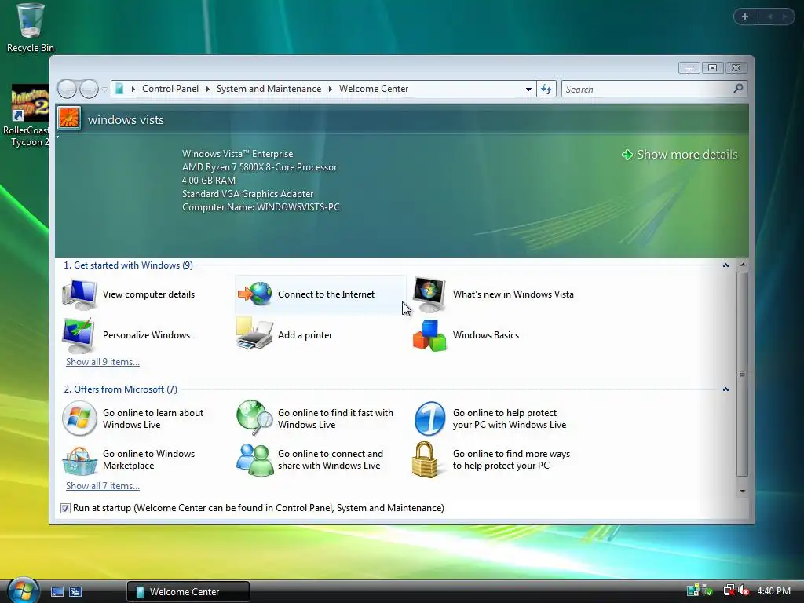This screenshot has height=603, width=804.
Task: Open the Windows Basics colored cubes icon
Action: 429,335
